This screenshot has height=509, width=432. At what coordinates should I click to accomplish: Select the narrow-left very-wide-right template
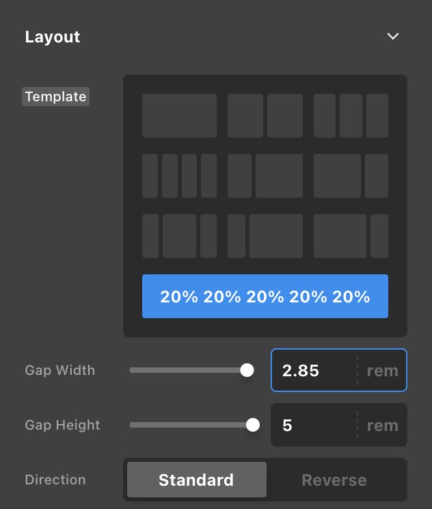(x=265, y=236)
